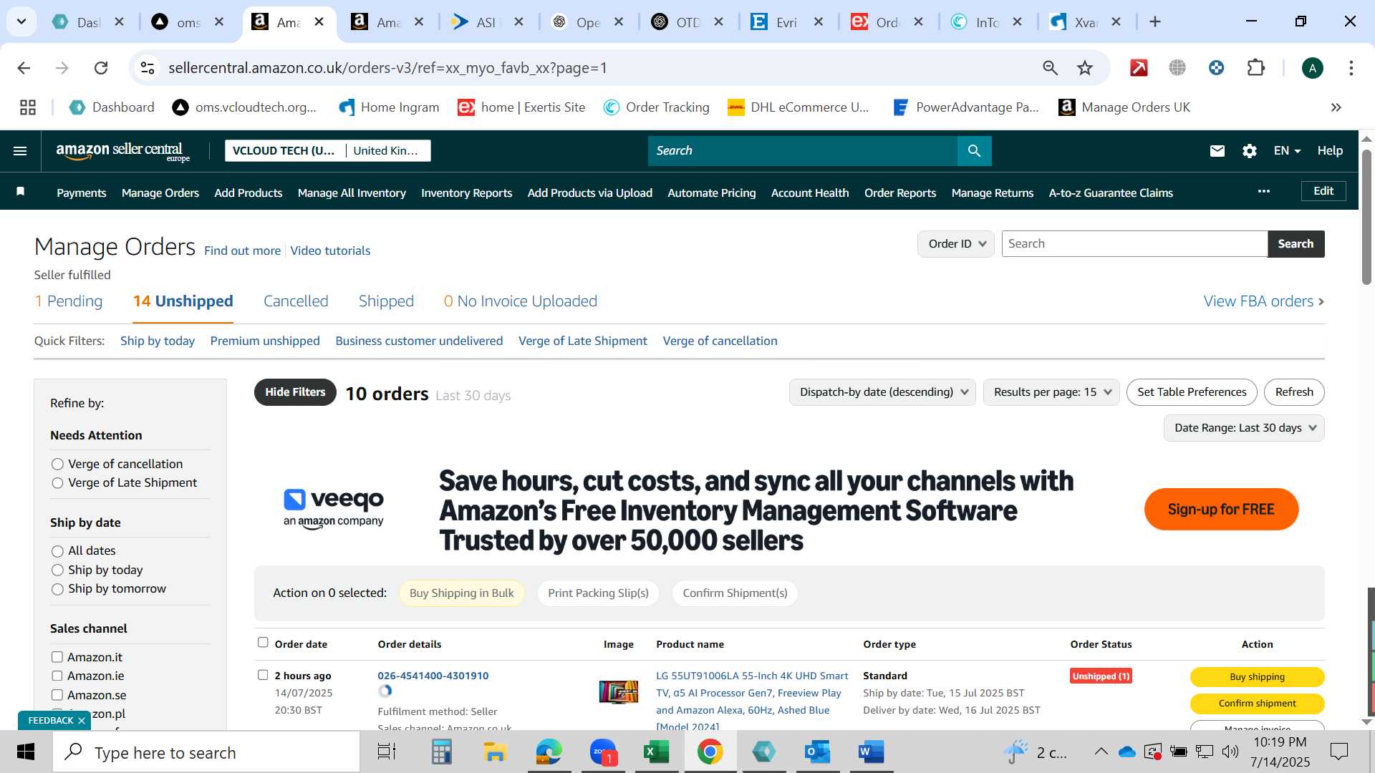The height and width of the screenshot is (773, 1375).
Task: Open the three-dots more menu in navigation bar
Action: tap(1264, 191)
